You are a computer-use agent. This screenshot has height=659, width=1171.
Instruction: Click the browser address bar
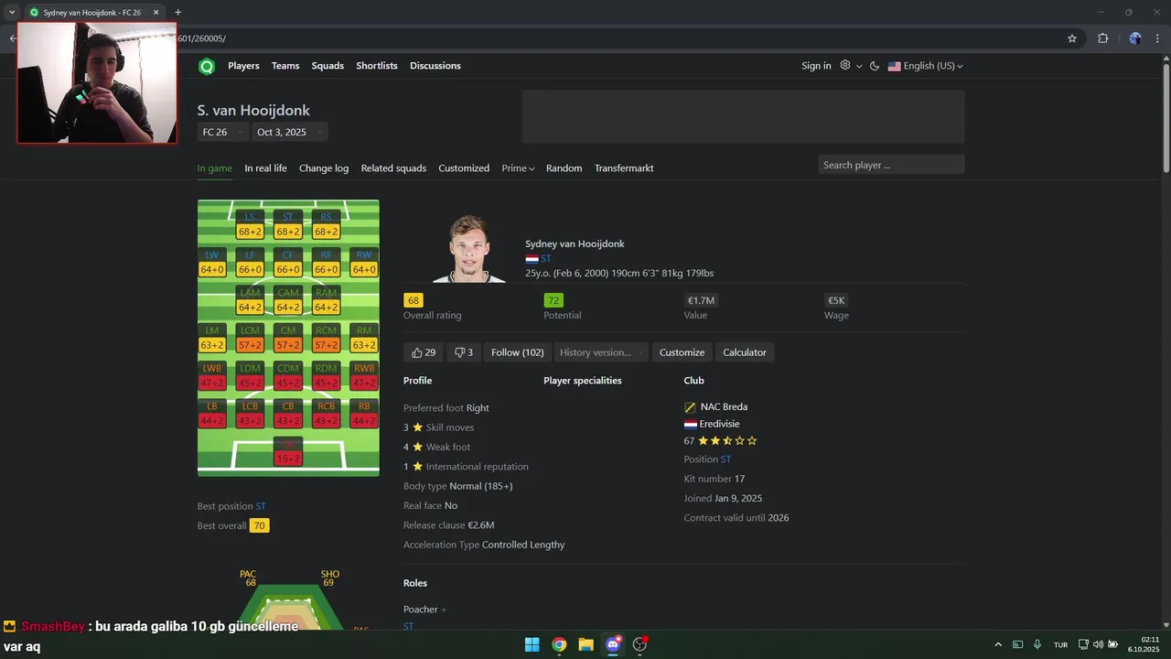click(622, 38)
